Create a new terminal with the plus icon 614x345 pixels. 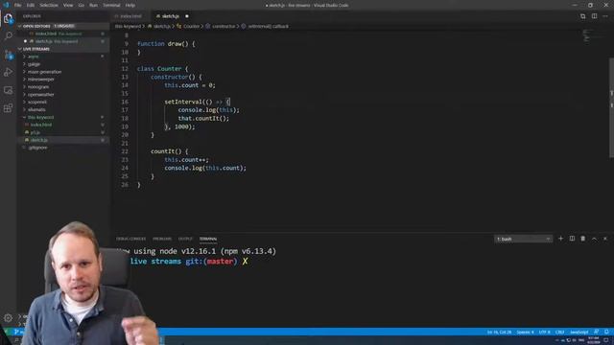(560, 239)
